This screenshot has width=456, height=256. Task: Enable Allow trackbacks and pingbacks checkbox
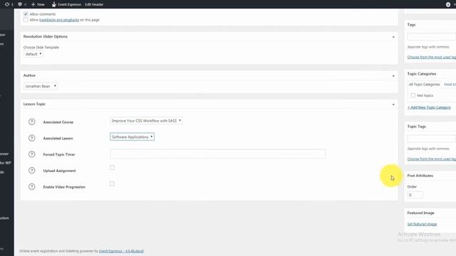[26, 20]
